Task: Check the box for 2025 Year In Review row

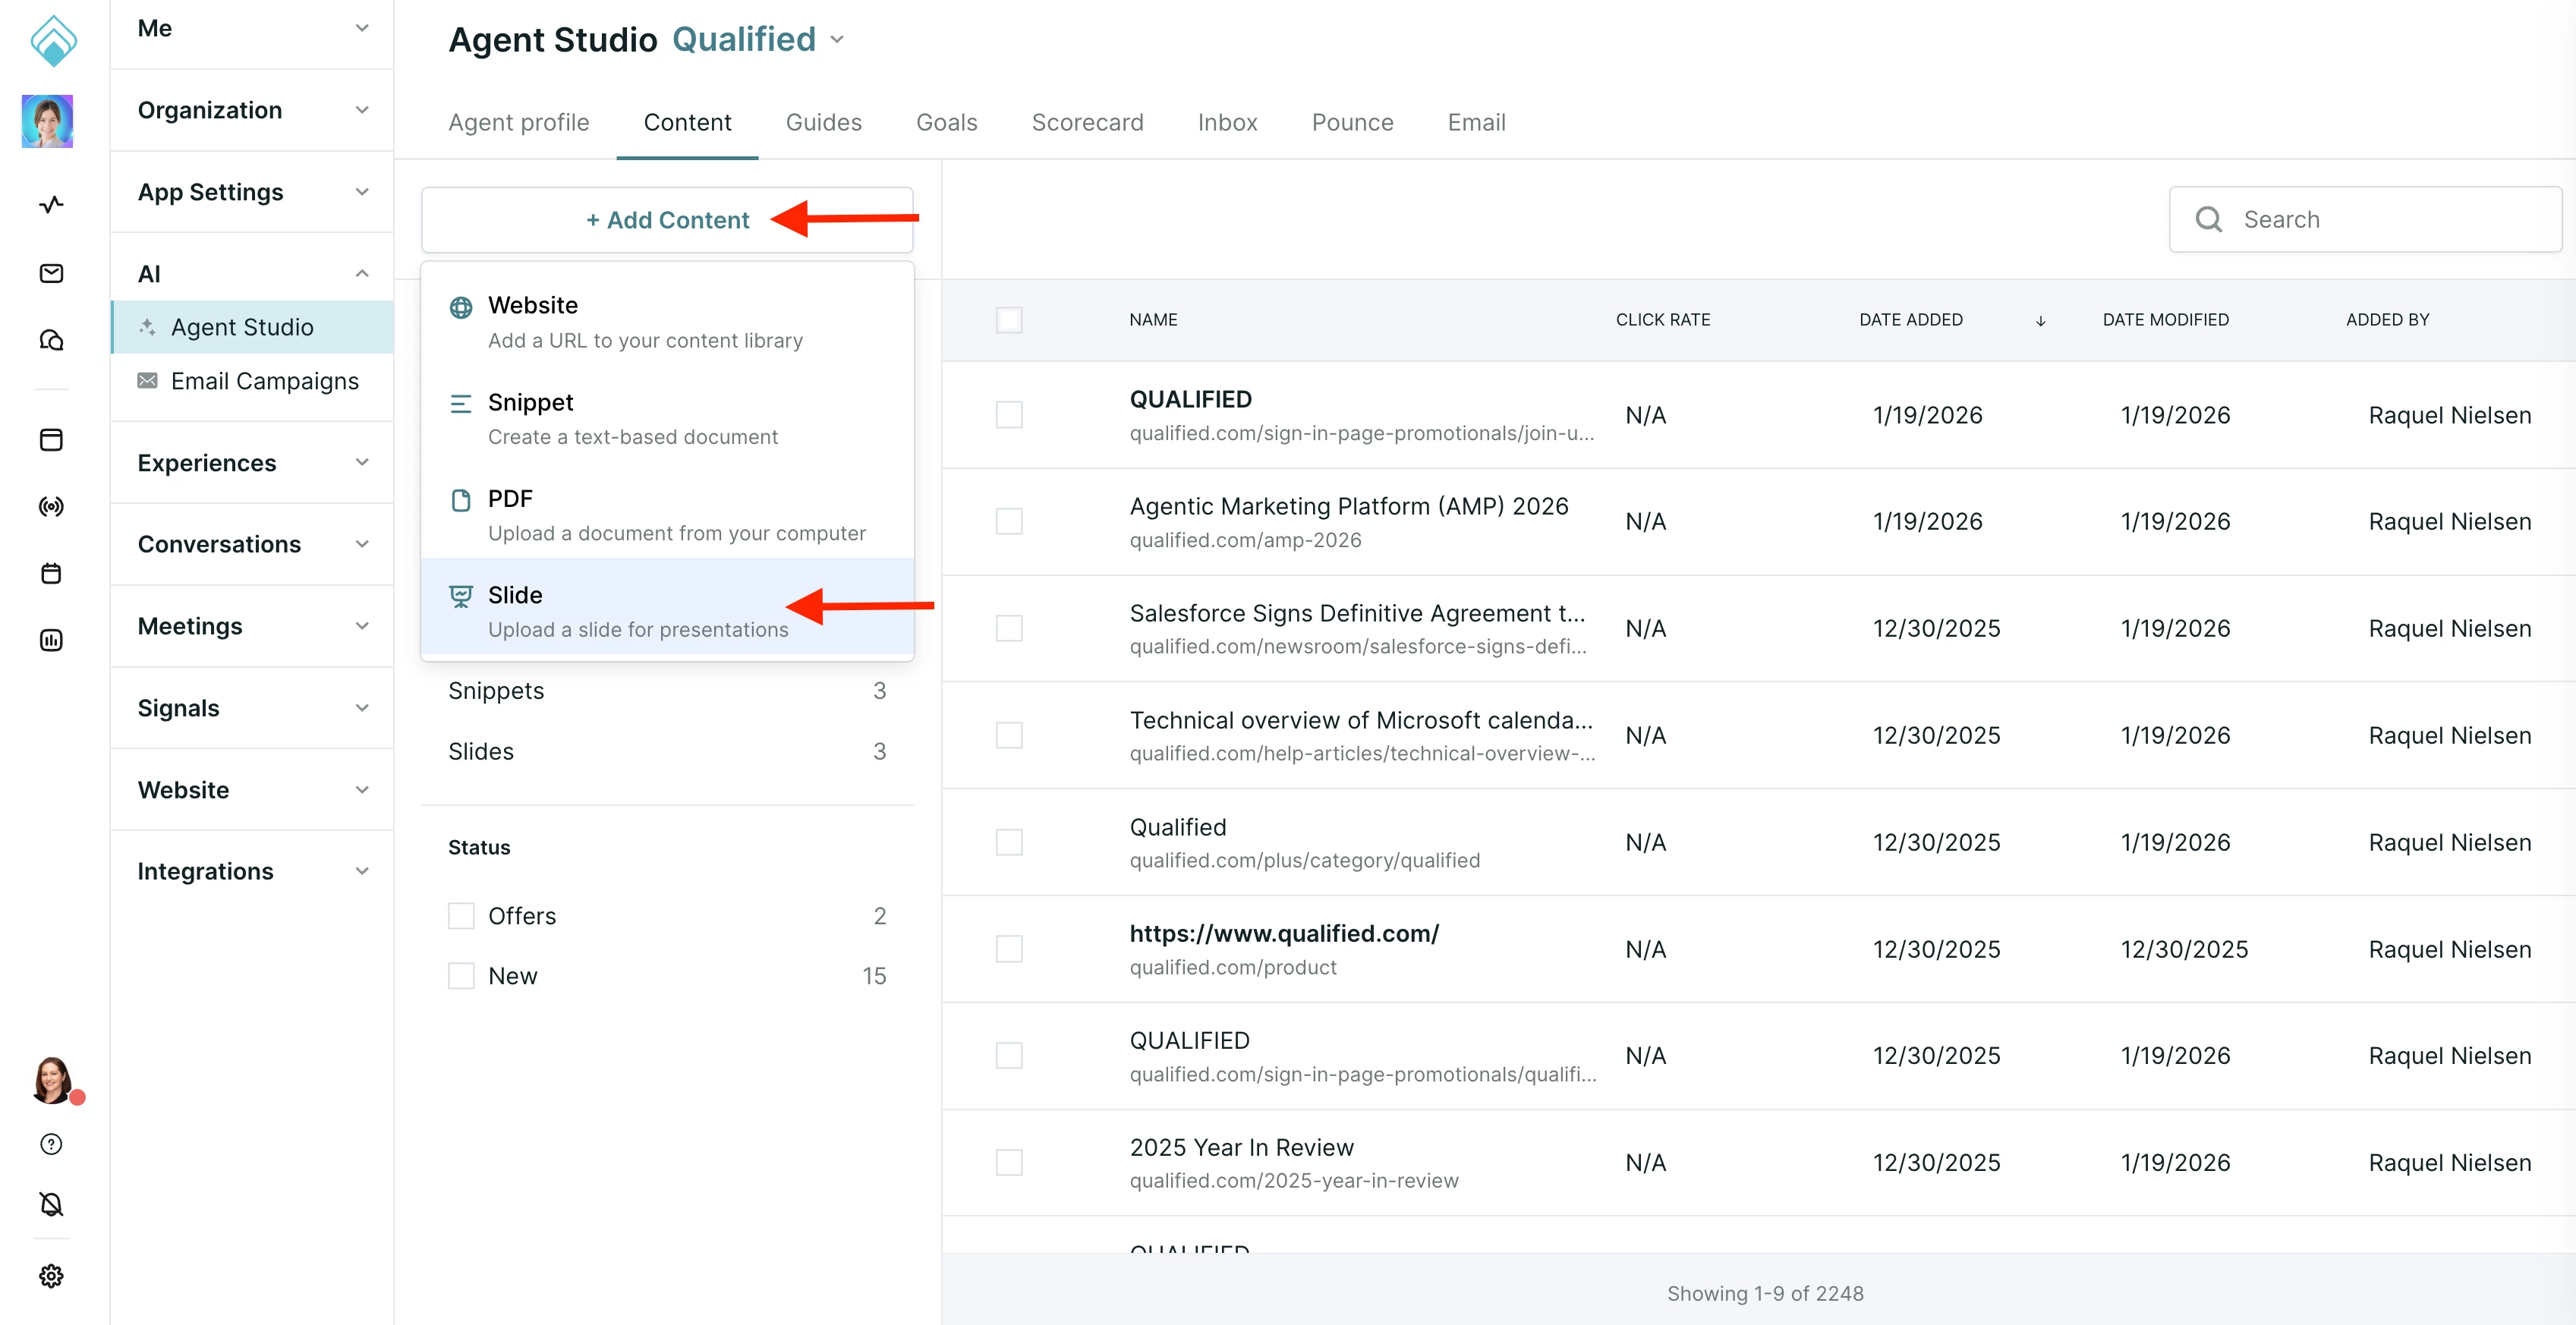Action: 1009,1163
